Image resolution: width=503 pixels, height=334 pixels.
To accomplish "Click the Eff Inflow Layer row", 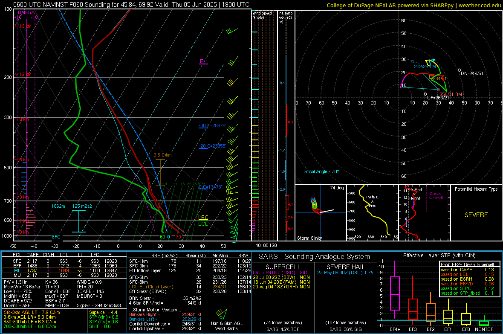I will [190, 270].
